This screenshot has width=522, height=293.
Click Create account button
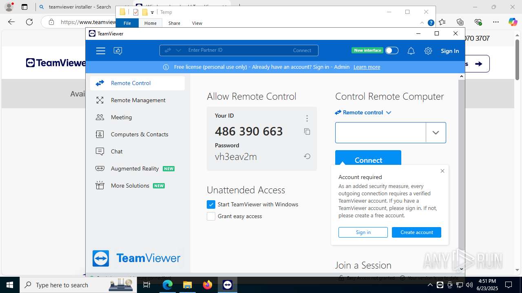pos(416,232)
